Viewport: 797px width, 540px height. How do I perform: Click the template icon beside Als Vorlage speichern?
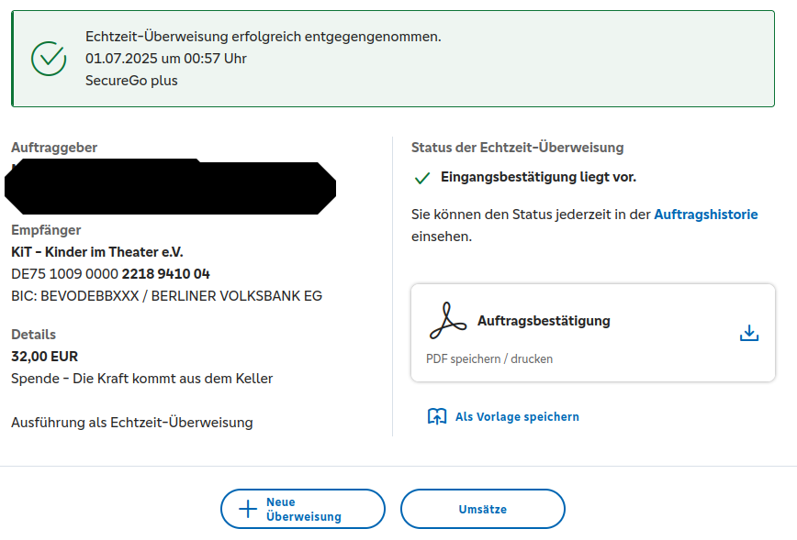click(x=437, y=416)
